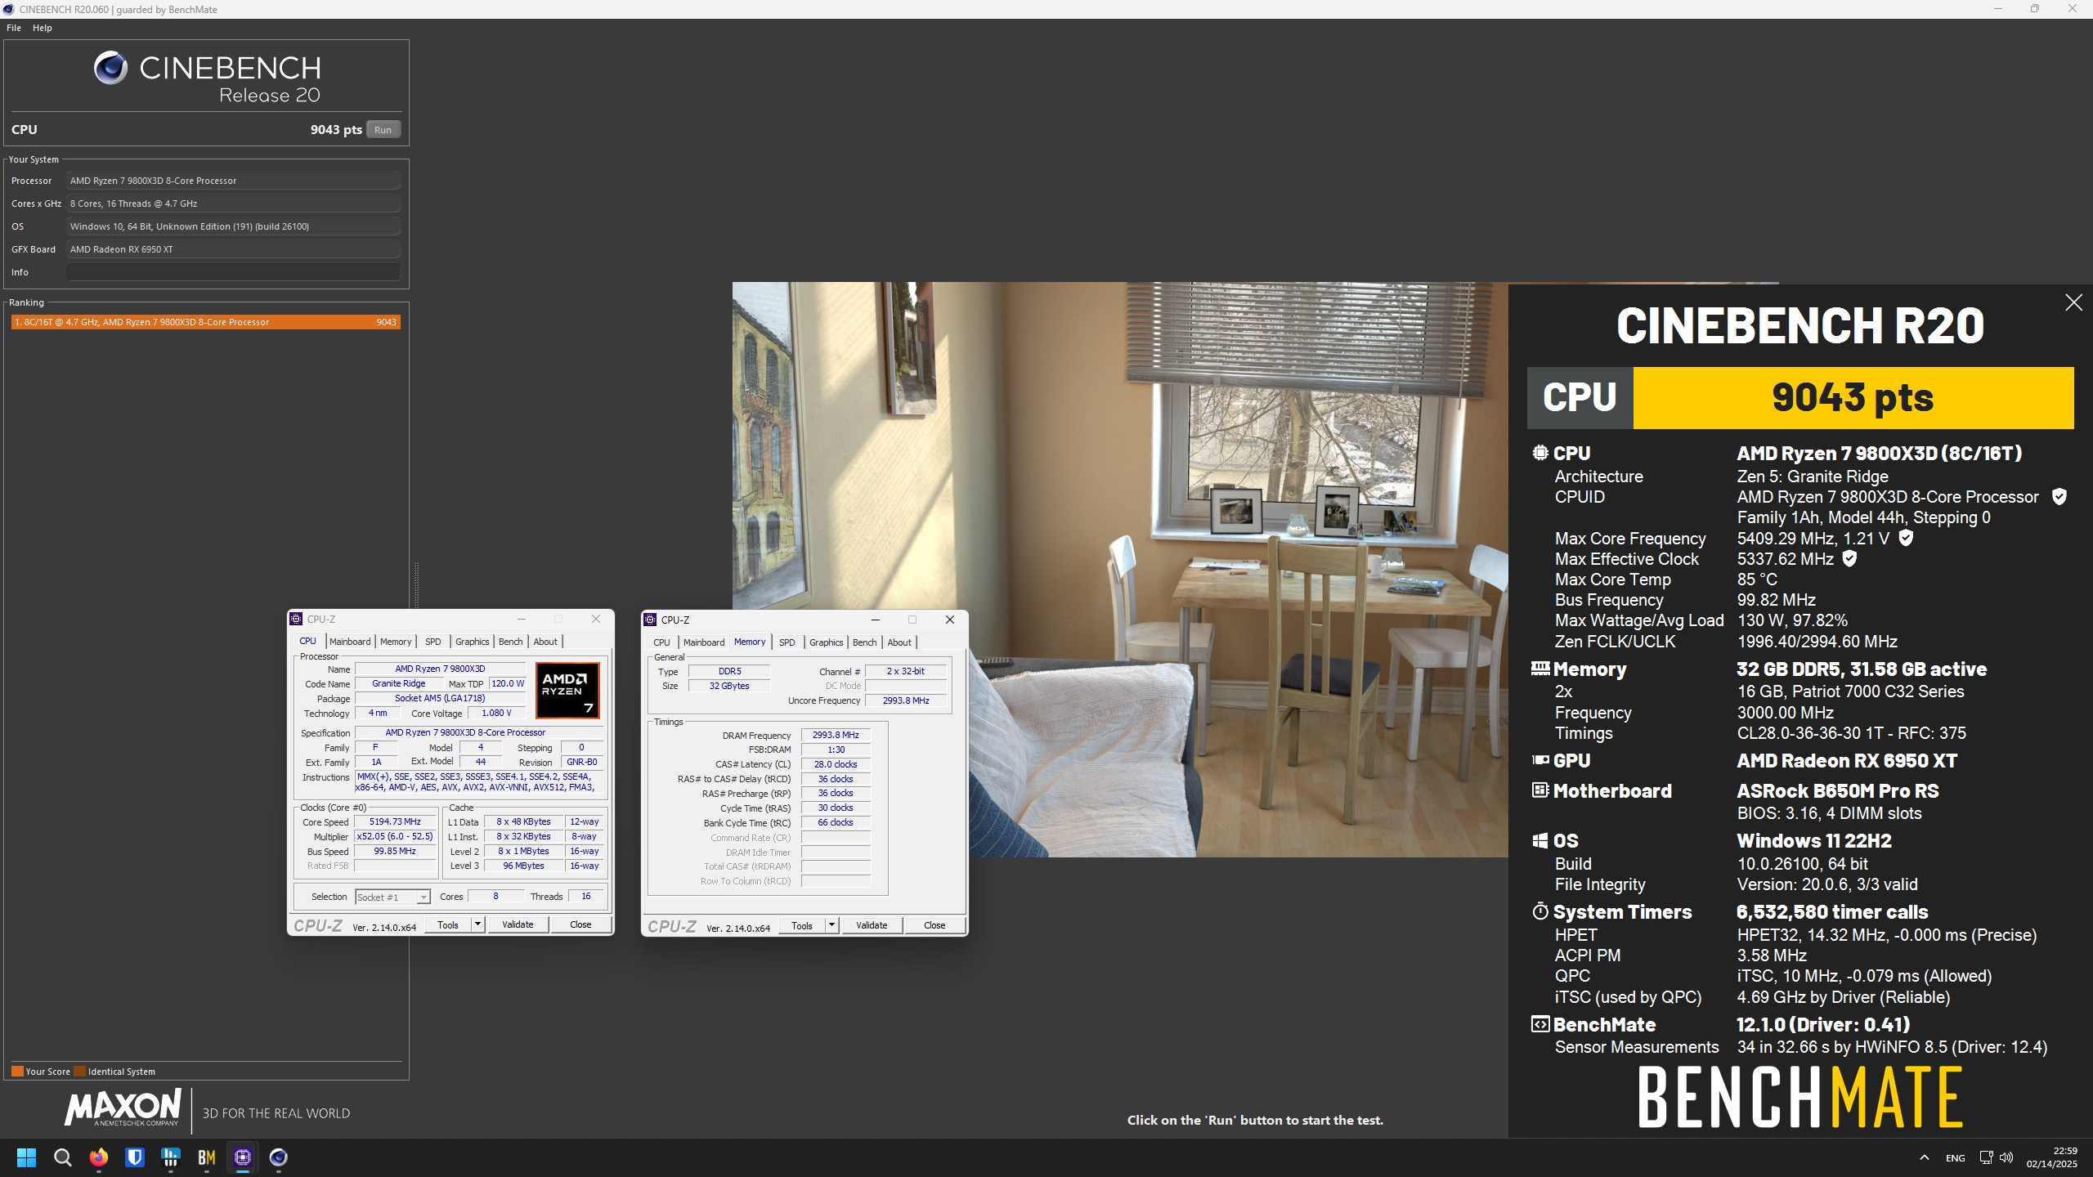
Task: Expand Tools dropdown arrow in right CPU-Z
Action: click(832, 926)
